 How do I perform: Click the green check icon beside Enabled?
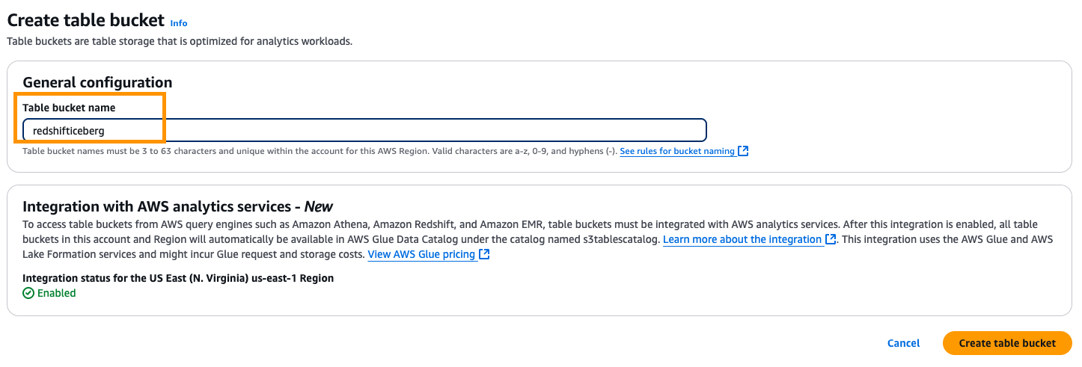(28, 293)
